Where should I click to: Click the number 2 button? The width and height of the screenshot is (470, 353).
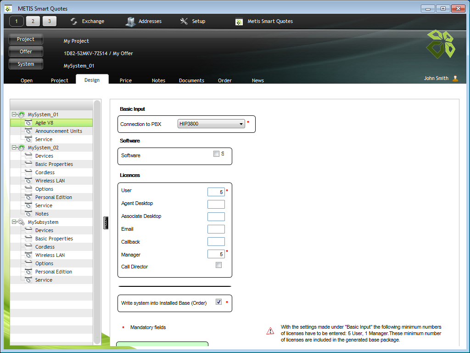[x=33, y=21]
